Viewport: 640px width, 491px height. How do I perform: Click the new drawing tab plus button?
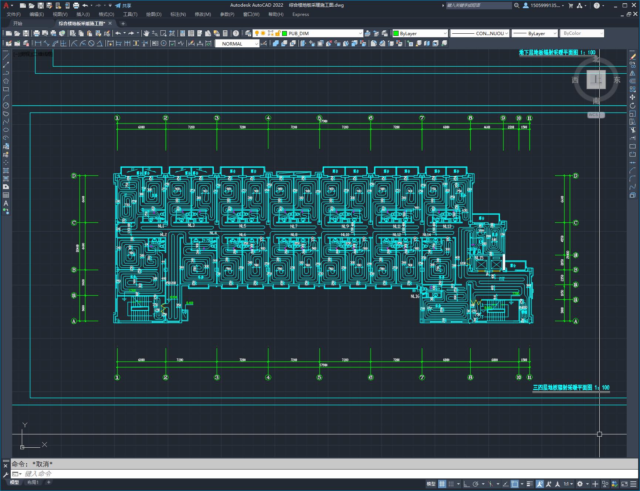[x=123, y=23]
